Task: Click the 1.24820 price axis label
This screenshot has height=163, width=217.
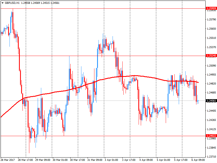Action: tap(211, 83)
